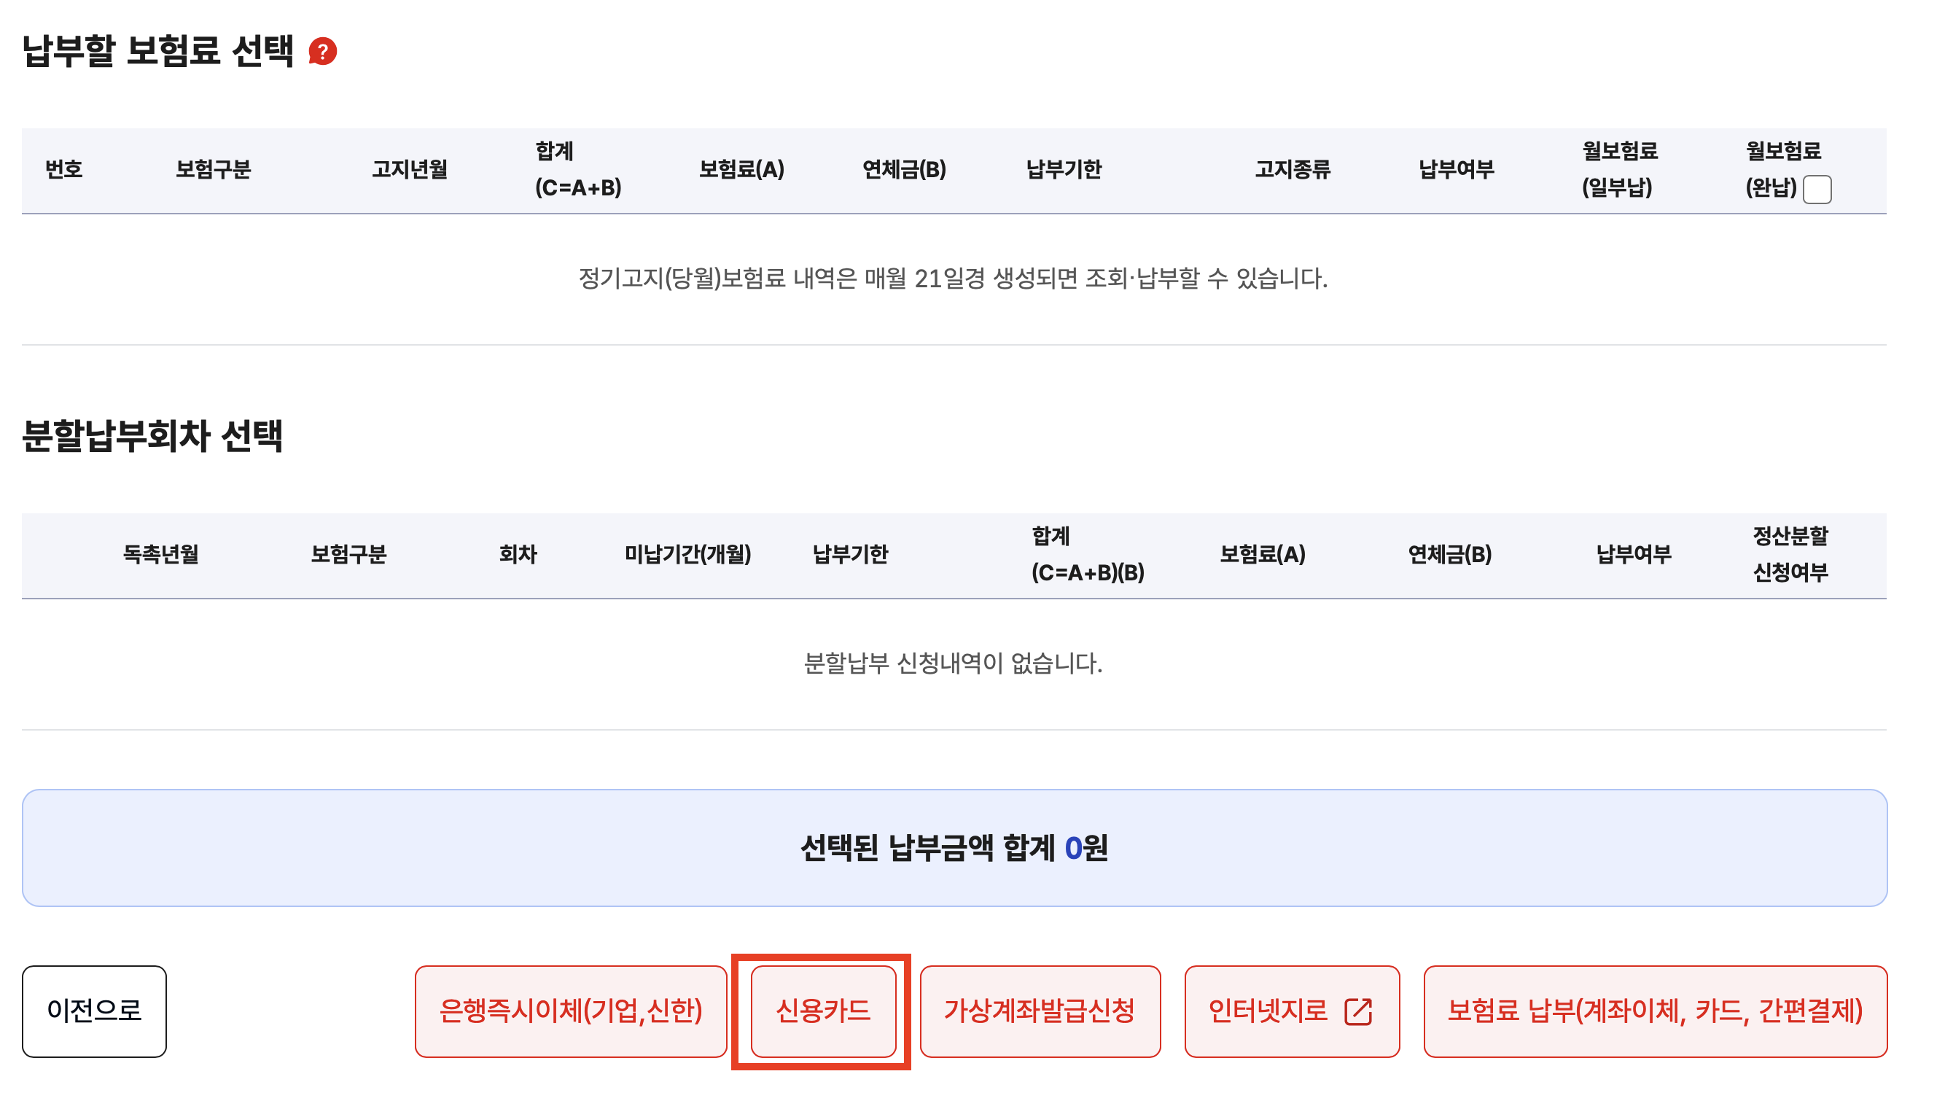Click the 월보험료(일부납) column header

1619,170
